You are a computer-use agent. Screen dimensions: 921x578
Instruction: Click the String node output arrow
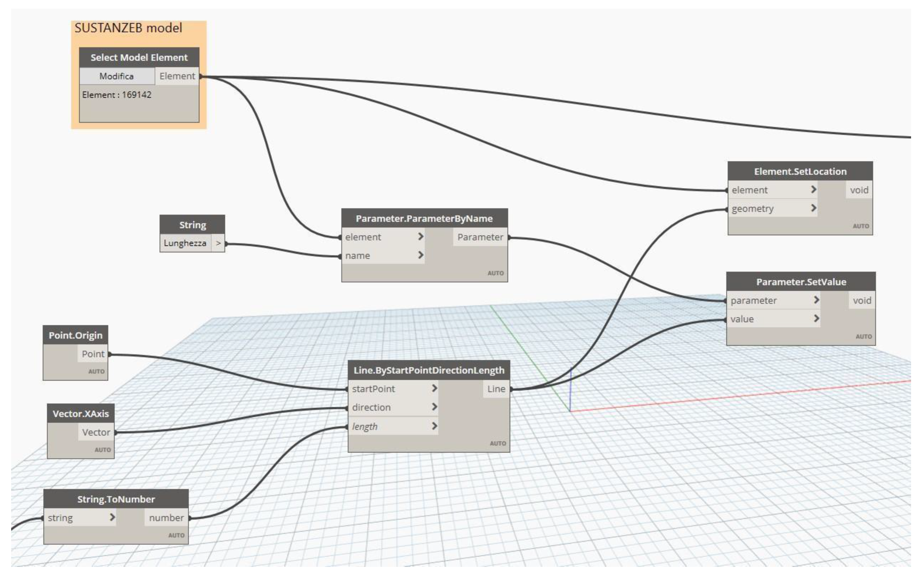click(x=218, y=243)
